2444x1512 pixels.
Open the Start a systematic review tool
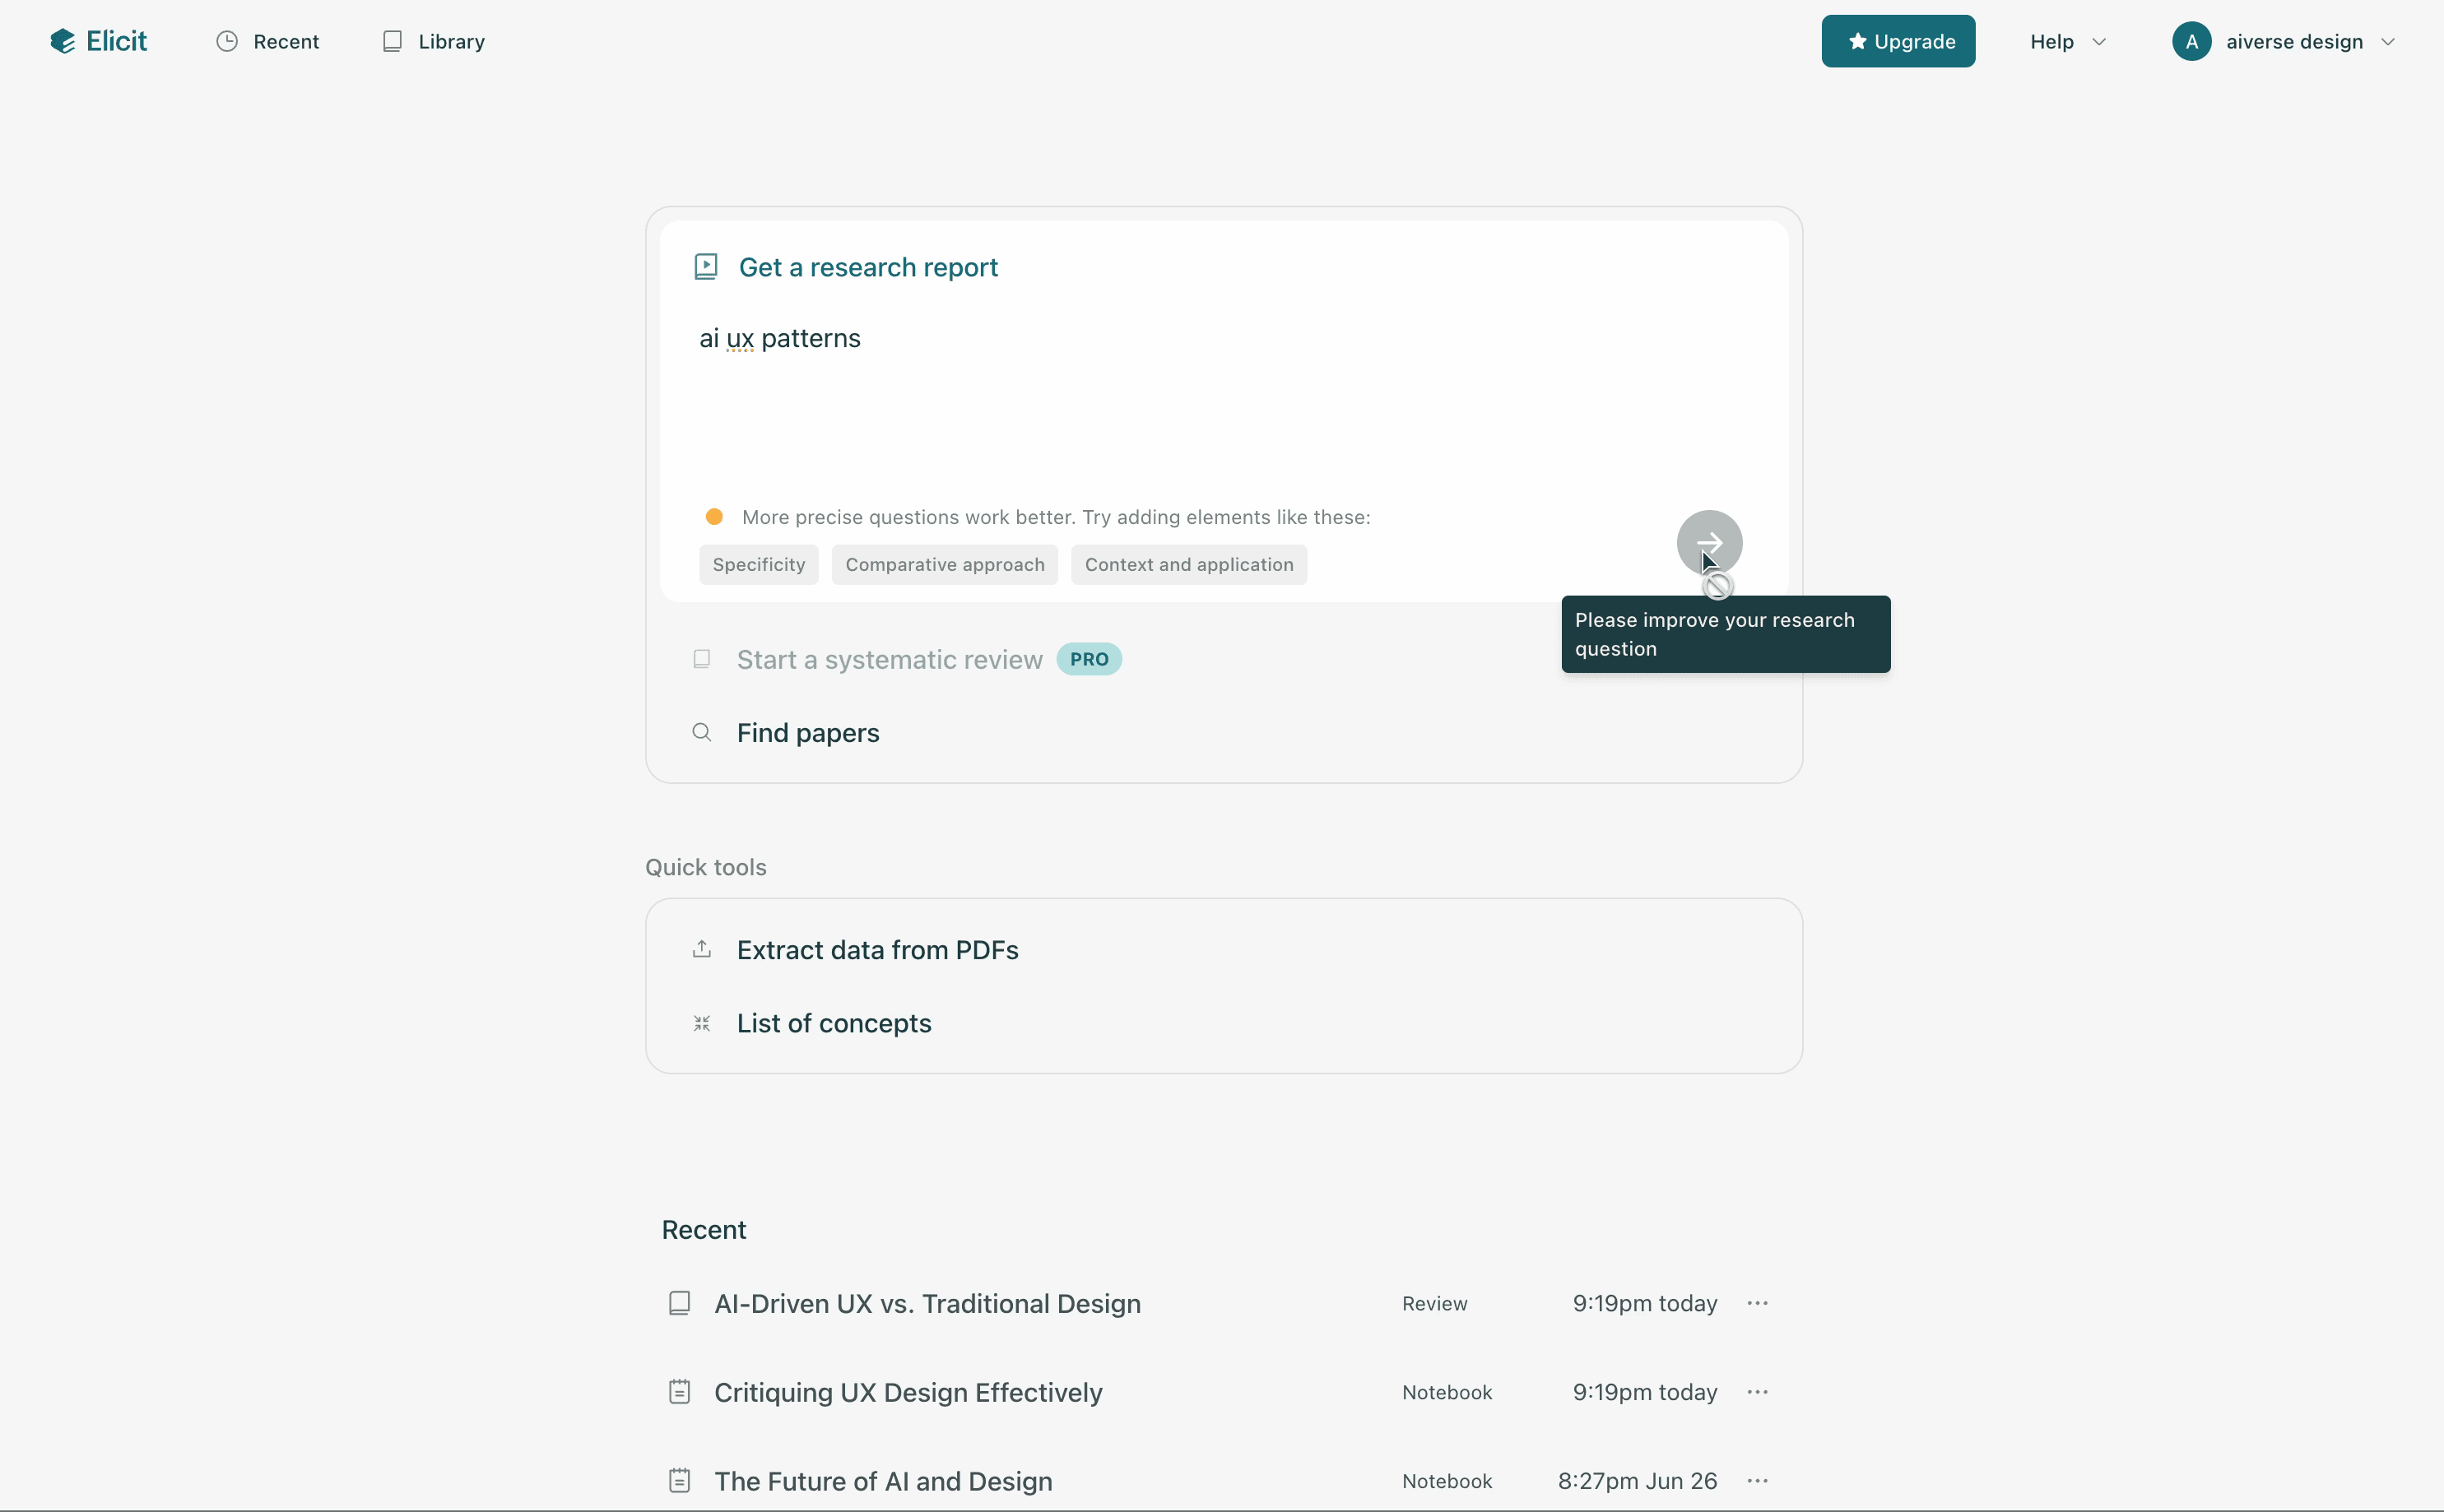(x=888, y=658)
